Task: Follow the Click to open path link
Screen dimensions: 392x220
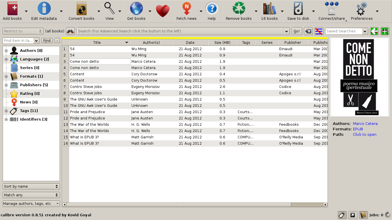Action: [x=364, y=135]
